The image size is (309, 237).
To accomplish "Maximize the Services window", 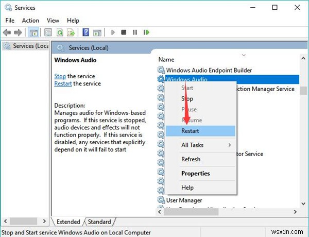I will (274, 8).
